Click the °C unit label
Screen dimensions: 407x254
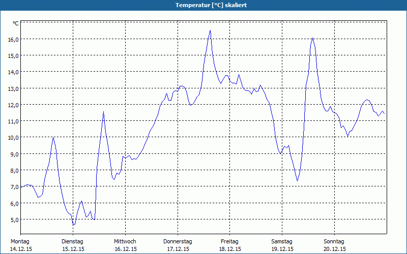click(16, 23)
